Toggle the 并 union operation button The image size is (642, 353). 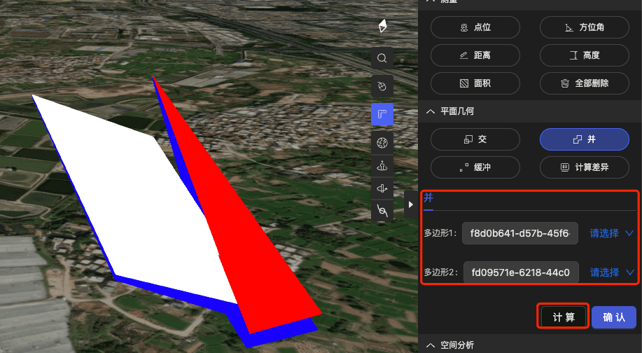584,139
